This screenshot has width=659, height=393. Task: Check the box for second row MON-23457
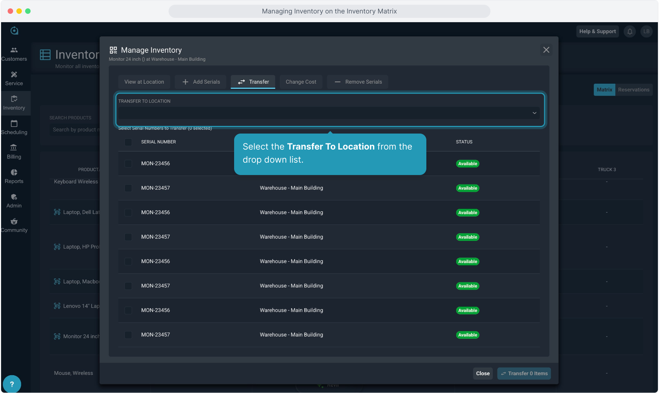point(128,188)
